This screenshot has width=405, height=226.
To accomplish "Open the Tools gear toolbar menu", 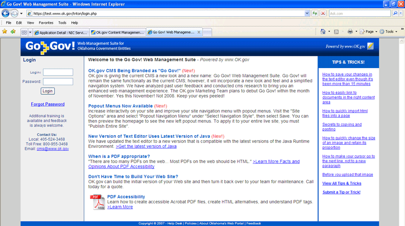I will click(388, 32).
